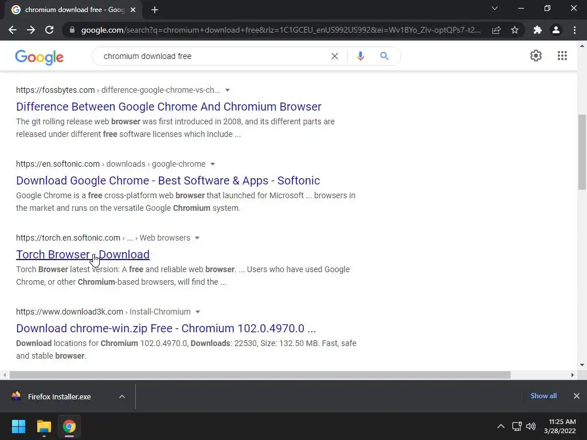
Task: Click the scroll-up arrow of page scrollbar
Action: pos(582,46)
